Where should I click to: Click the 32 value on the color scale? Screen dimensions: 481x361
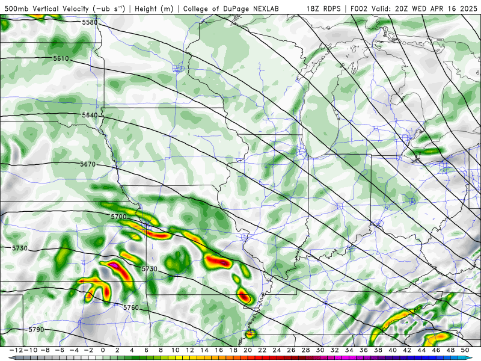pos(335,350)
